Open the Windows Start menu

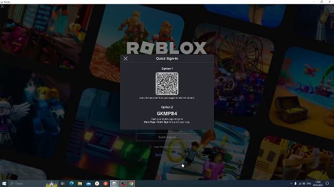pyautogui.click(x=4, y=183)
